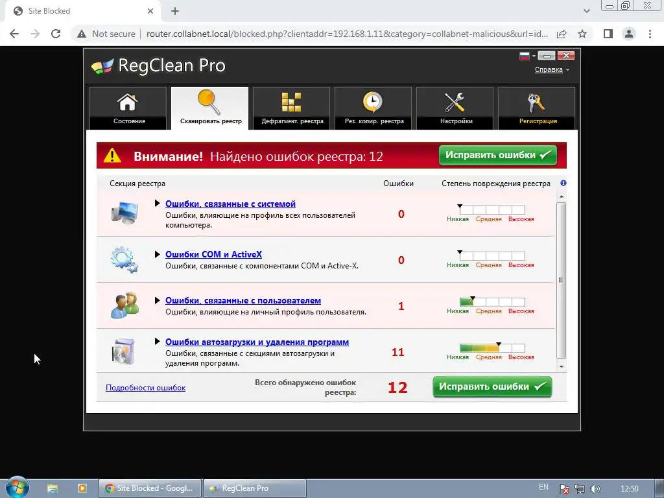Open the Состояние home tab
The height and width of the screenshot is (498, 664).
pyautogui.click(x=128, y=108)
